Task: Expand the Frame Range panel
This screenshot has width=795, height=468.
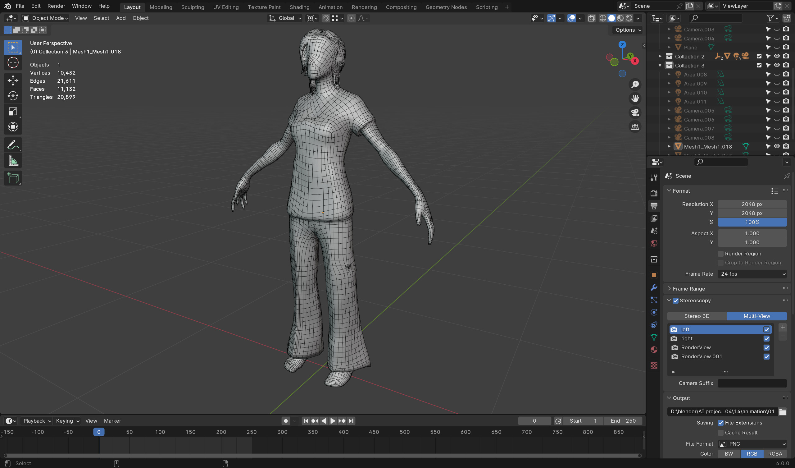Action: click(x=689, y=289)
